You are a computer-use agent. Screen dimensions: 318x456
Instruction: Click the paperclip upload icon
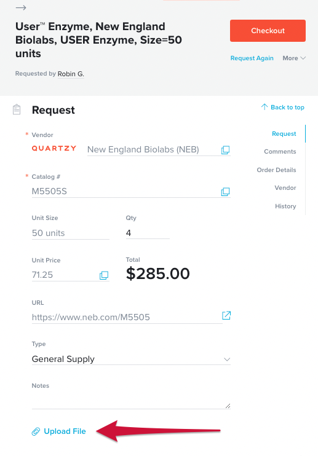pos(36,431)
